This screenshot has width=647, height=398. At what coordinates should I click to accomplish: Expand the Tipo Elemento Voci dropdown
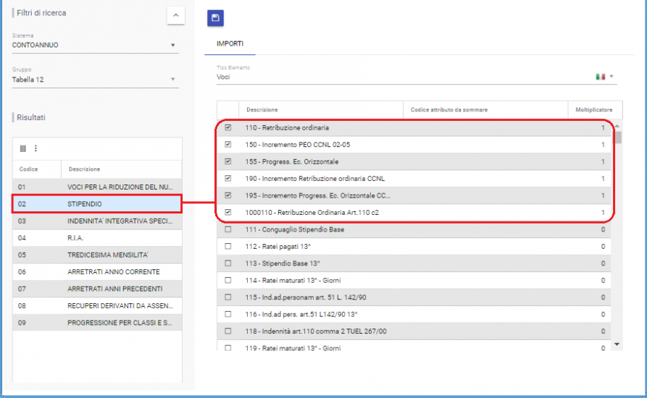(611, 77)
